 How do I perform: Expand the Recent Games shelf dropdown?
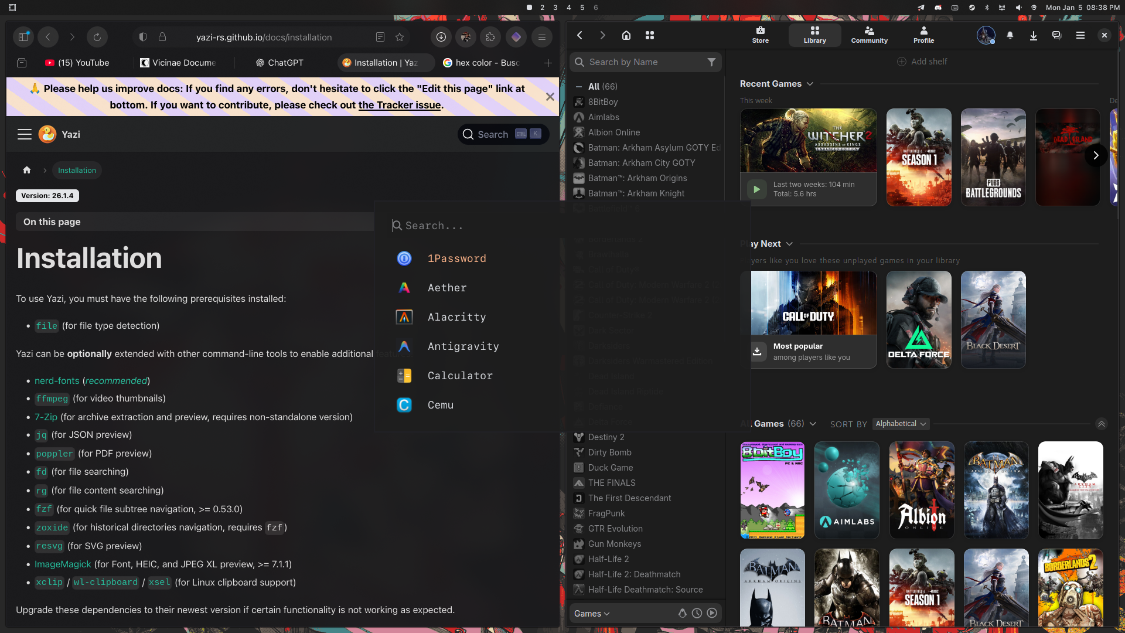point(810,84)
